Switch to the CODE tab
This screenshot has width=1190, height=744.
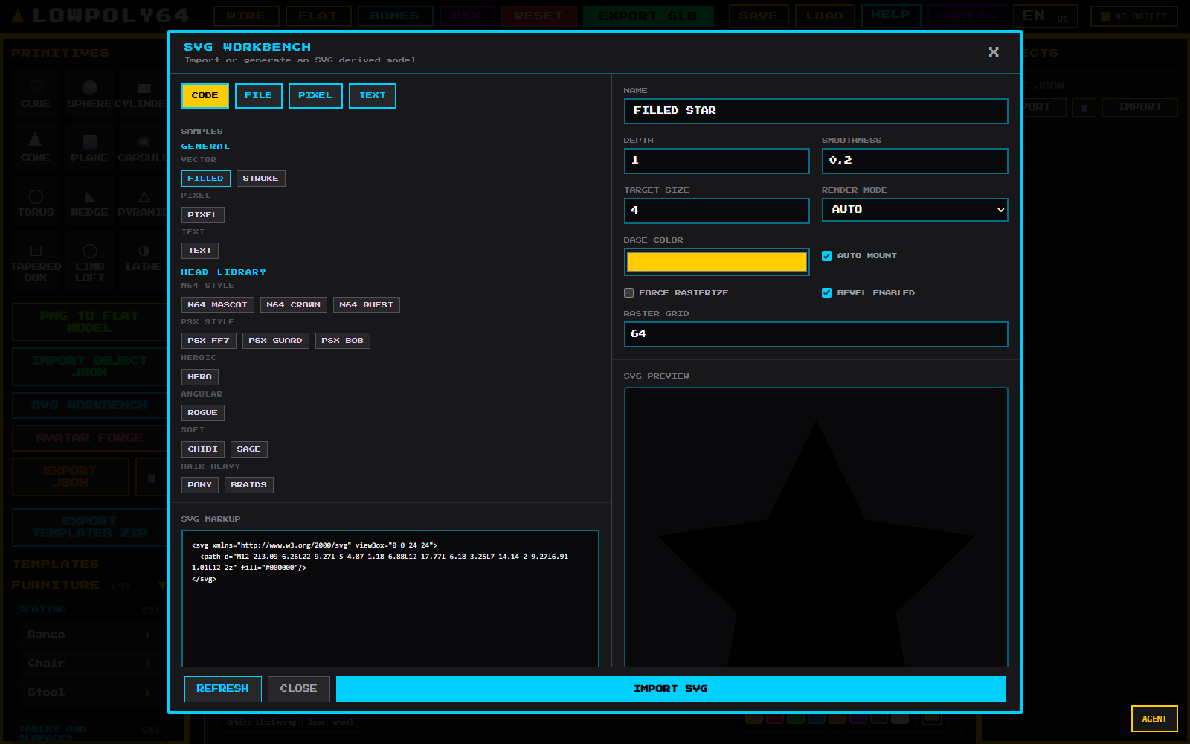[x=205, y=95]
